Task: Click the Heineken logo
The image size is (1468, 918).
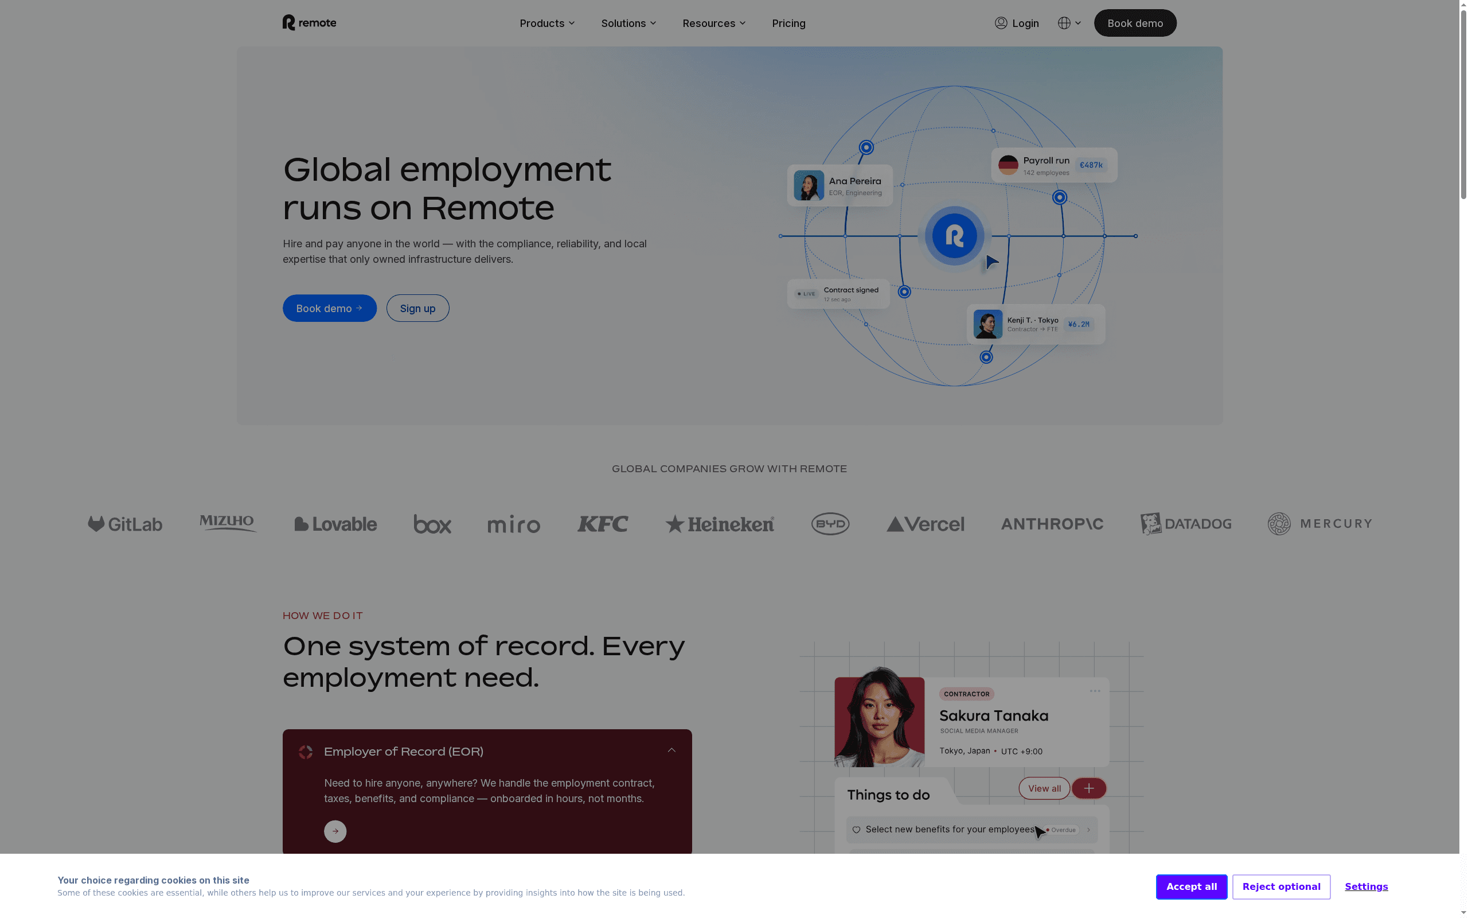Action: pyautogui.click(x=720, y=524)
